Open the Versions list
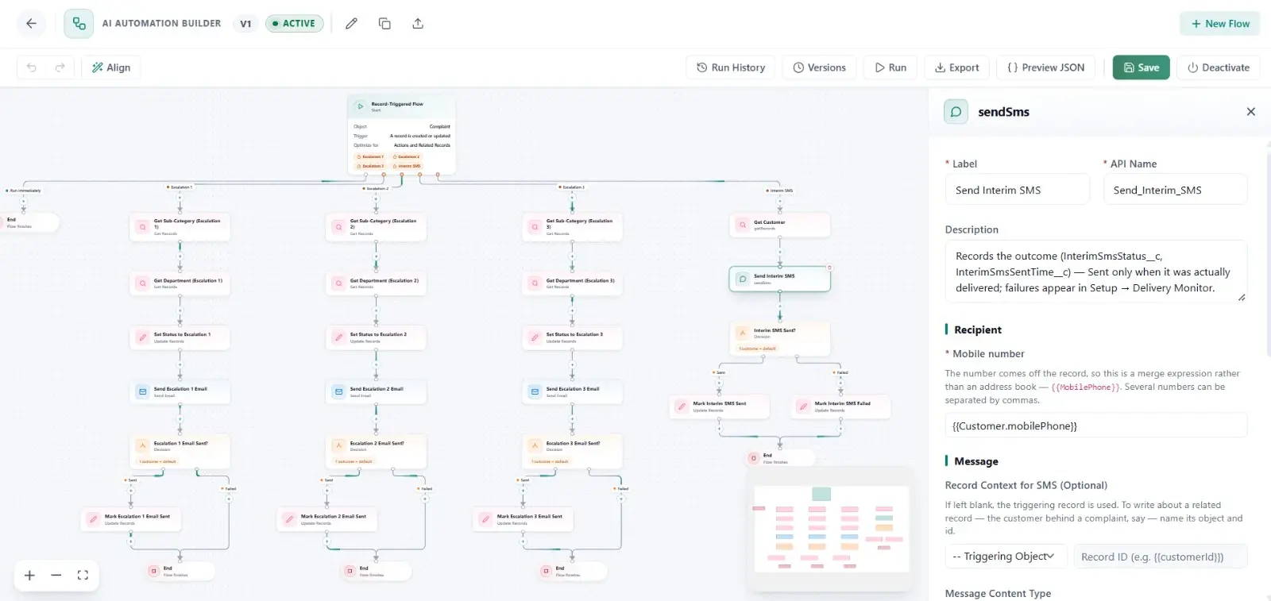The image size is (1271, 601). 819,67
